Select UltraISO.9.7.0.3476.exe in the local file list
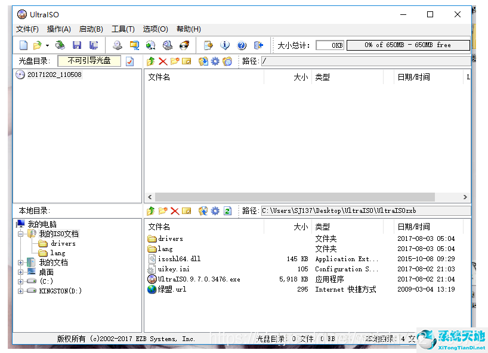Screen dimensions: 488x353 click(x=199, y=279)
